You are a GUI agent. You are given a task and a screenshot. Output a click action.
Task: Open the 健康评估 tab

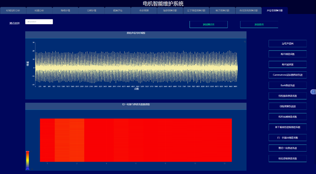[x=118, y=11]
